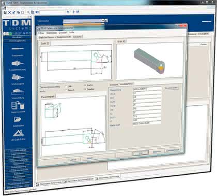Open the Bearbeiten menu in the dialog

pyautogui.click(x=52, y=33)
